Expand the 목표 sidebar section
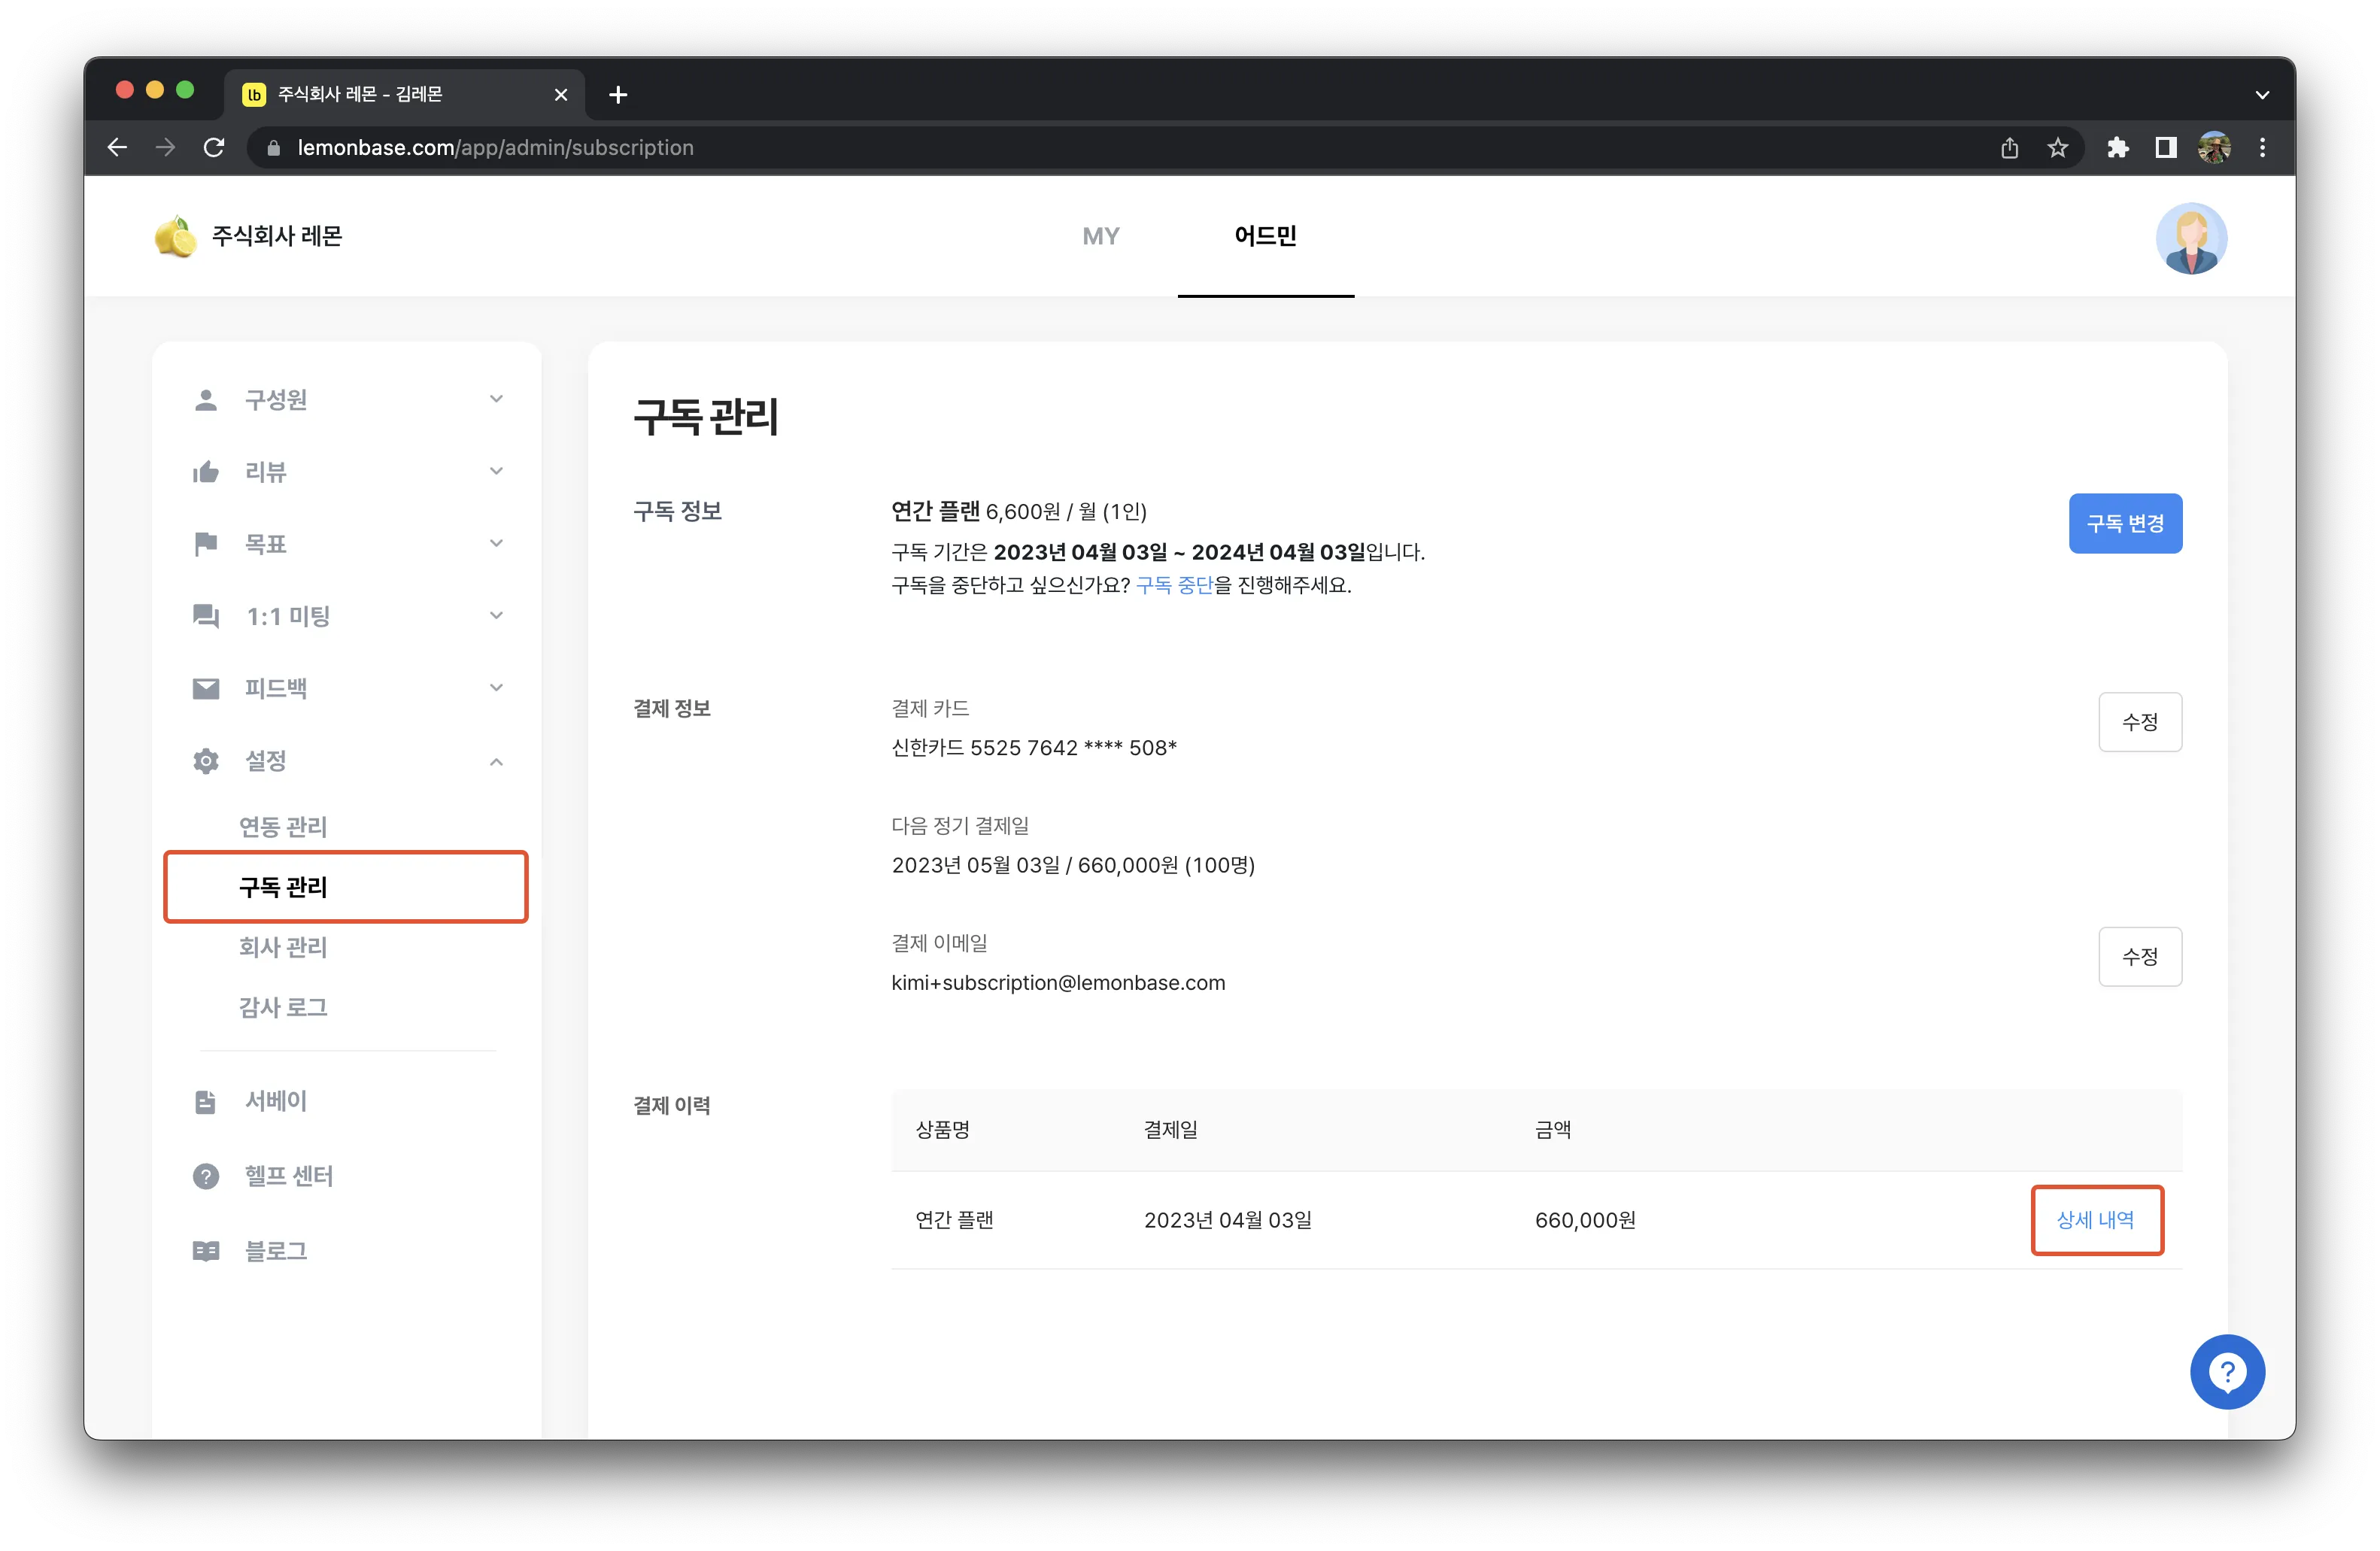This screenshot has height=1551, width=2380. [346, 544]
